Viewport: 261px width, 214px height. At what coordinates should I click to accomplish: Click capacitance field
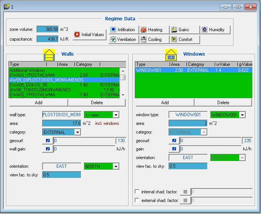[x=48, y=39]
